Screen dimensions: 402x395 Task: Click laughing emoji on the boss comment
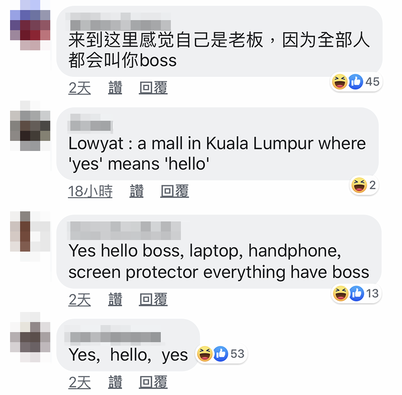(340, 82)
